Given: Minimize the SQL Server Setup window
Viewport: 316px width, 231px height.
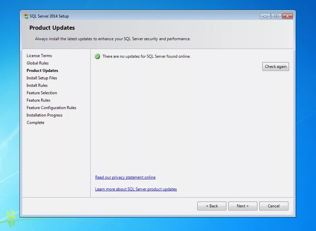Looking at the screenshot, I should tap(265, 16).
